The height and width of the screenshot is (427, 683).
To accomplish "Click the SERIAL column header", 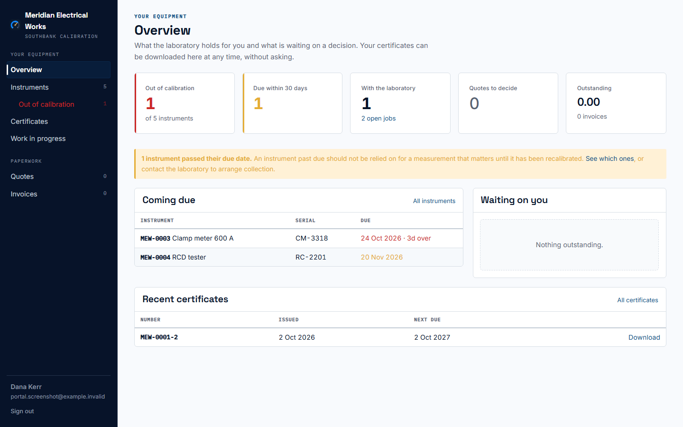I will pos(305,221).
